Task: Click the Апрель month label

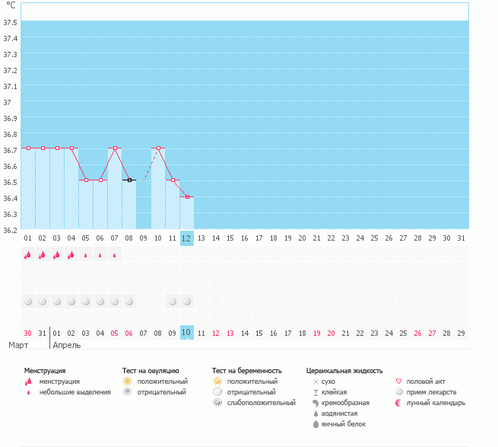Action: 65,345
